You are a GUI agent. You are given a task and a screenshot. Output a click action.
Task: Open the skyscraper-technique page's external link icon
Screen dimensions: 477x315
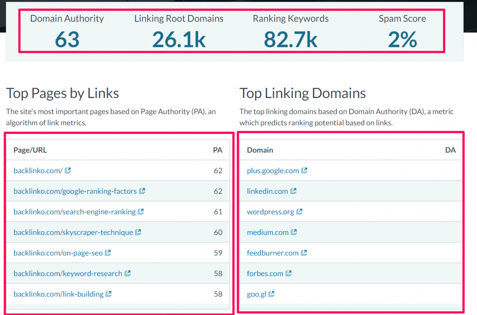click(x=138, y=232)
